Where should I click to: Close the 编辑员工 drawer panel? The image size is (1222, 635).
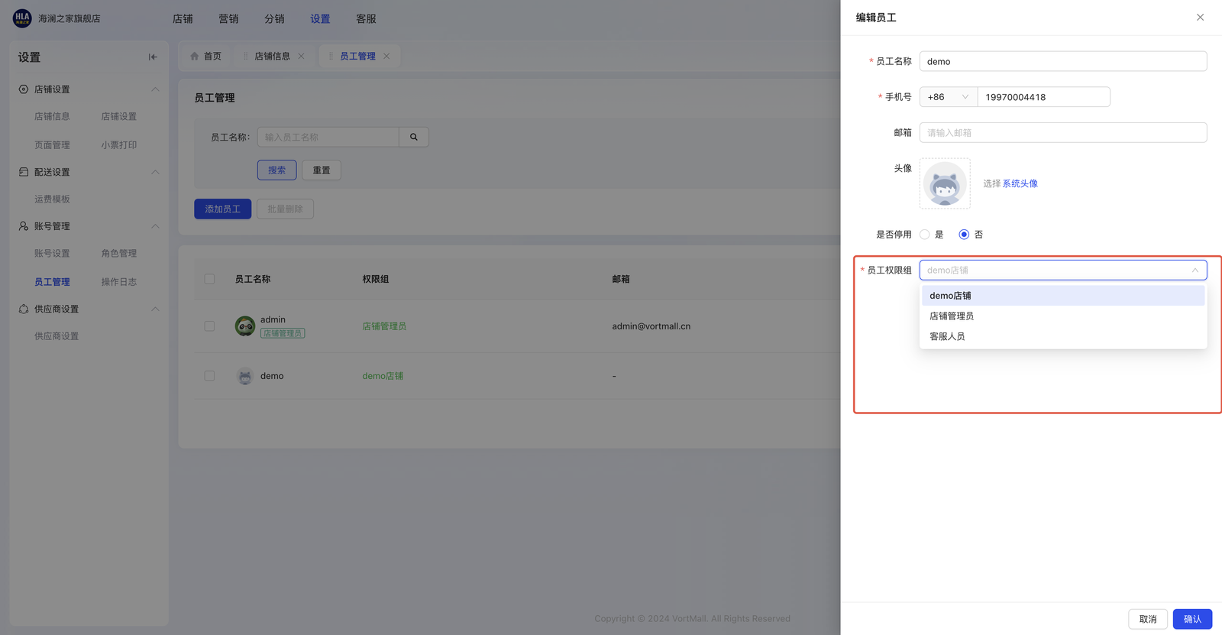click(x=1200, y=18)
